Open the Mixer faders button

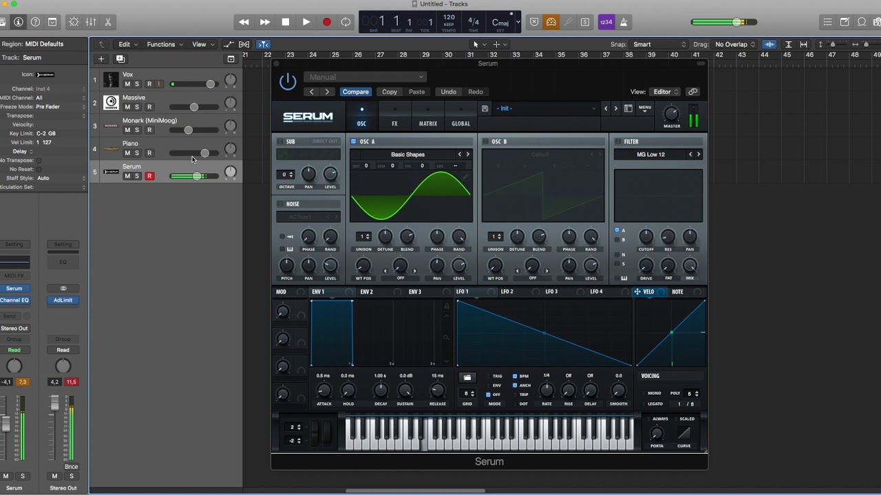pos(91,22)
